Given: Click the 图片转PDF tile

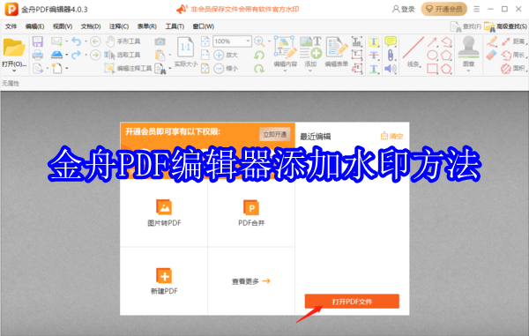Looking at the screenshot, I should 164,213.
